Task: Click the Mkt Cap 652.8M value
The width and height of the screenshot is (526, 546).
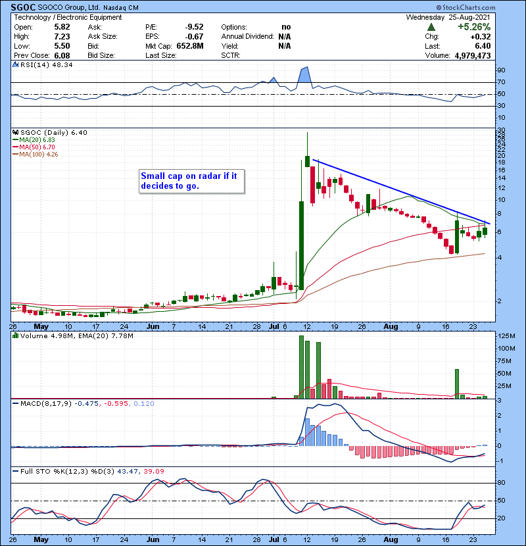Action: (x=190, y=46)
